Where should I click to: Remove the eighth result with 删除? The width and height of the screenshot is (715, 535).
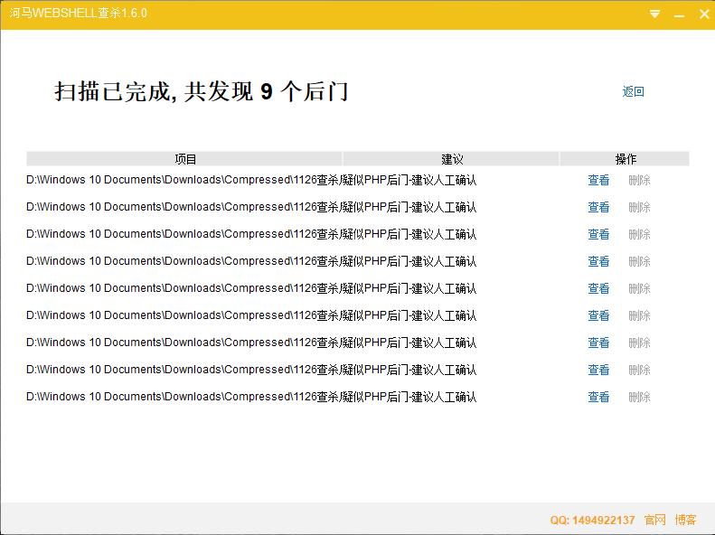639,371
